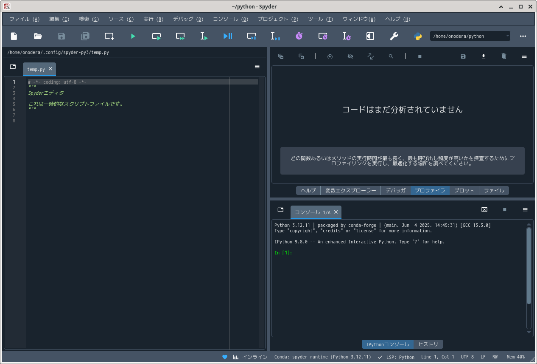
Task: Close the コンソール 1/A tab
Action: coord(336,212)
